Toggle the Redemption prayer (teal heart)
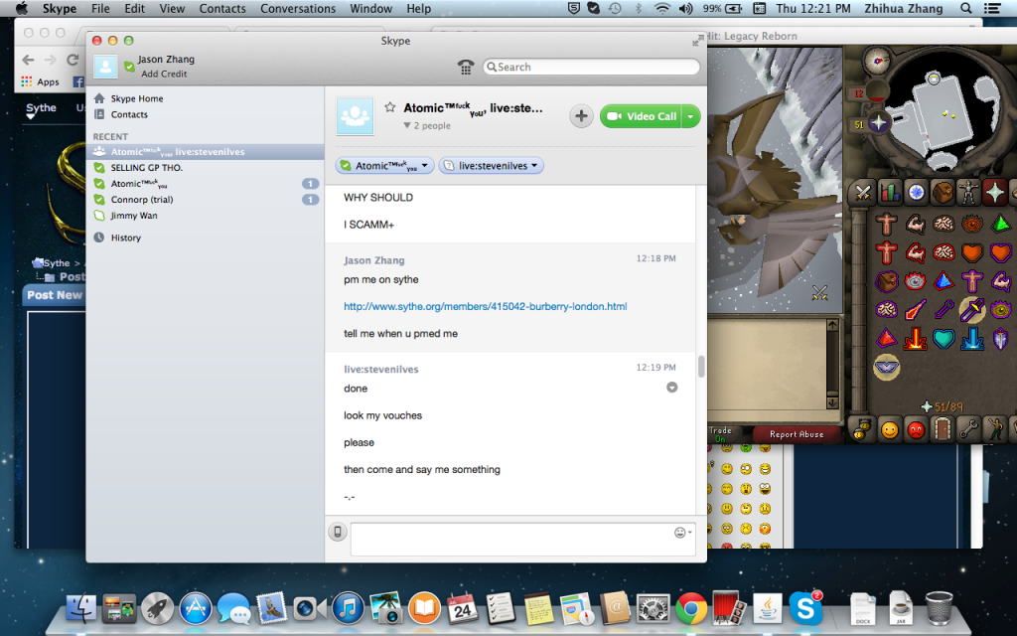This screenshot has width=1017, height=636. 944,338
